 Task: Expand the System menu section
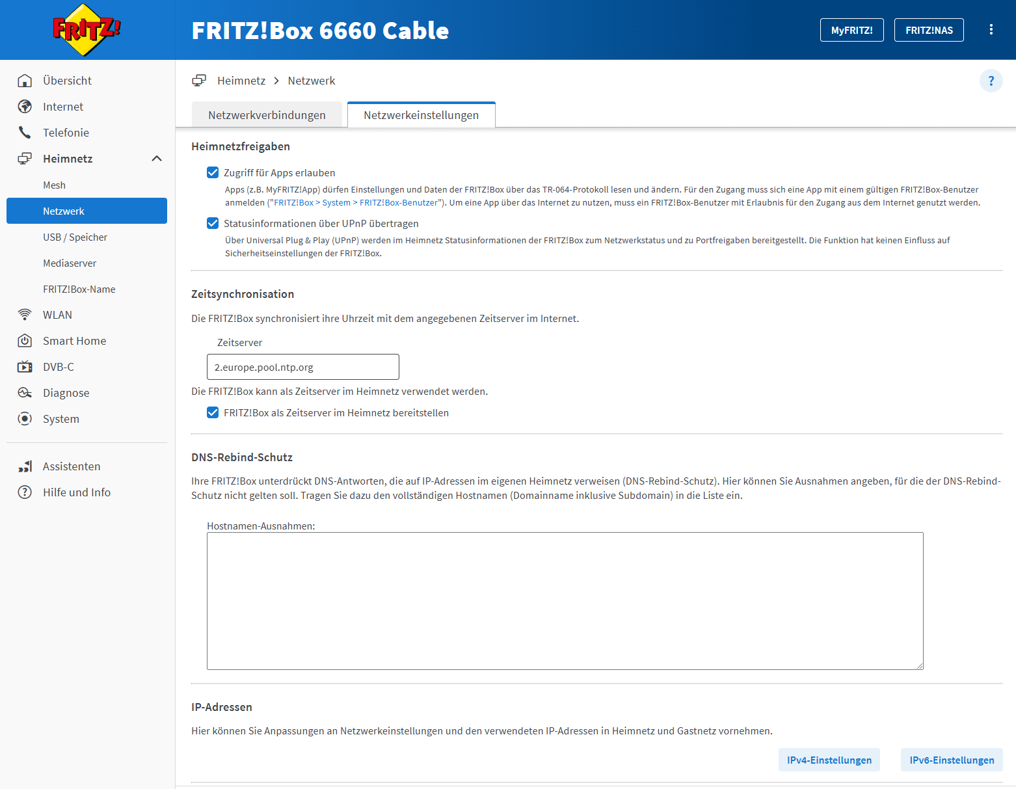pos(61,419)
